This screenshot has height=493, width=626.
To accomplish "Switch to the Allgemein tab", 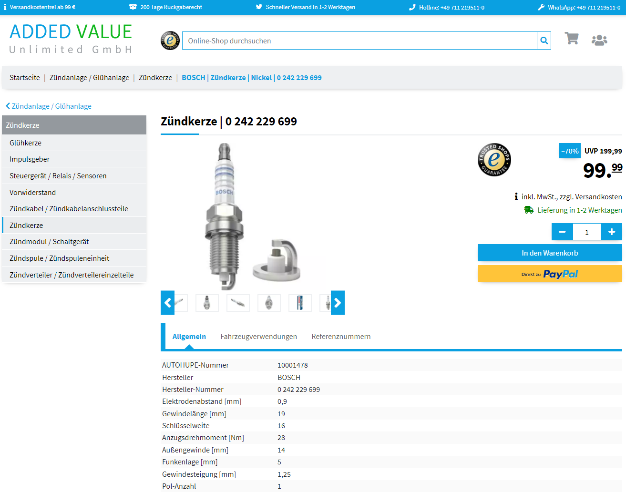I will pos(189,337).
